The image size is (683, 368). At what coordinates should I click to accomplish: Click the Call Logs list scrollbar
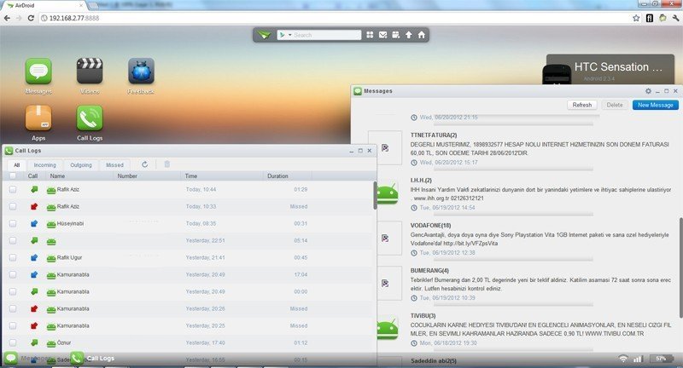374,196
